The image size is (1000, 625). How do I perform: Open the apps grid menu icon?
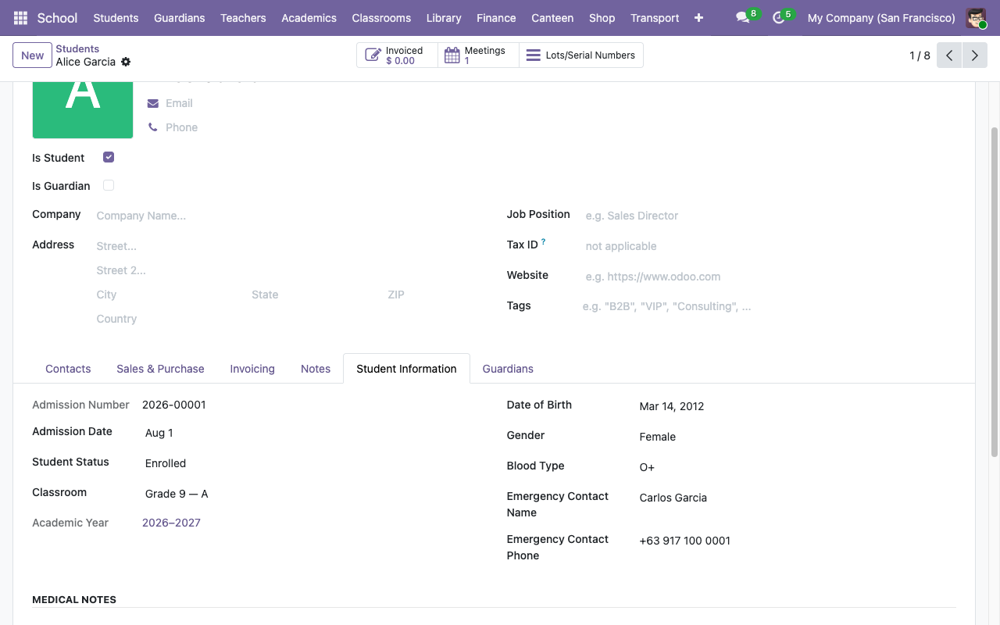click(x=21, y=18)
